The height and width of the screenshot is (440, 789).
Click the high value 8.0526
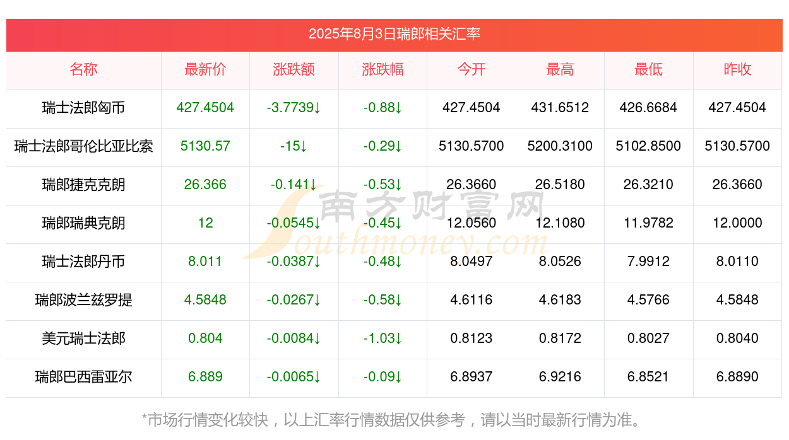click(560, 262)
